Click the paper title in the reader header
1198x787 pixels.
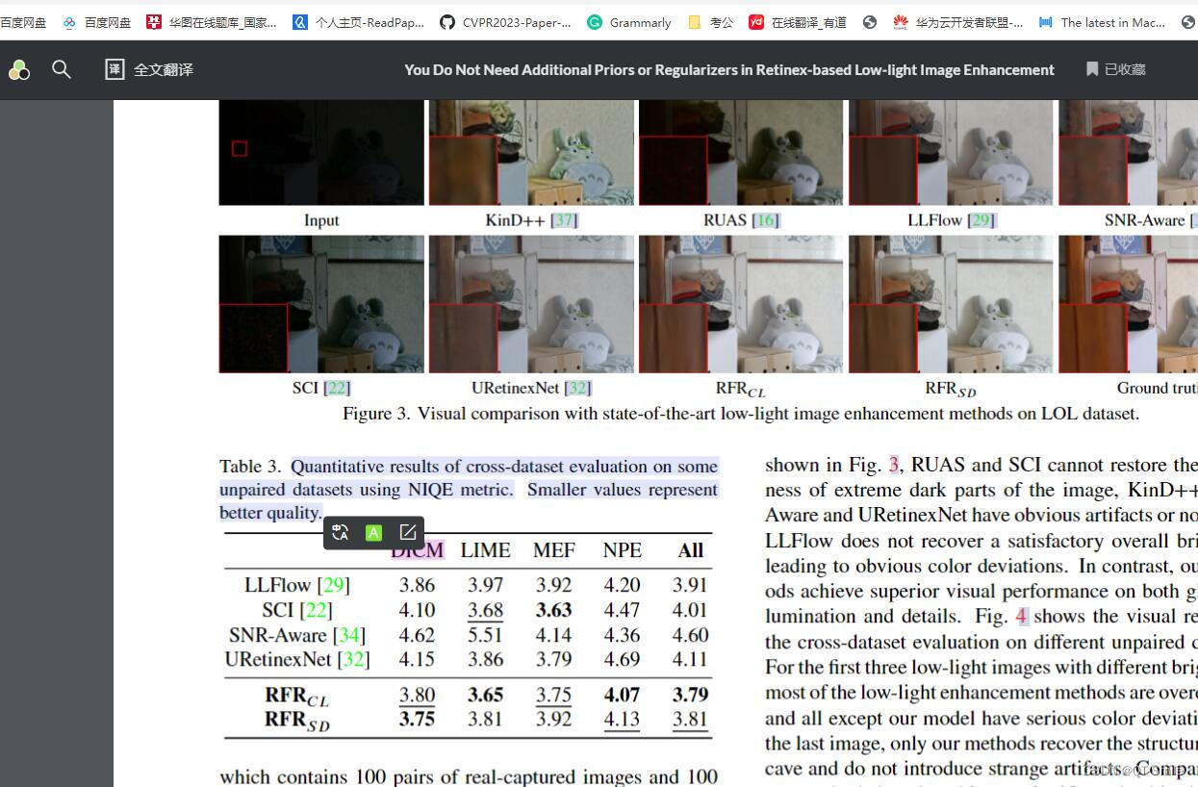pos(729,69)
